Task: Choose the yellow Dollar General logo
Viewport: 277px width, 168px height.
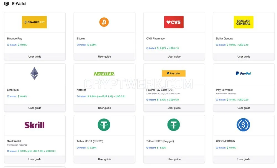Action: (x=243, y=22)
